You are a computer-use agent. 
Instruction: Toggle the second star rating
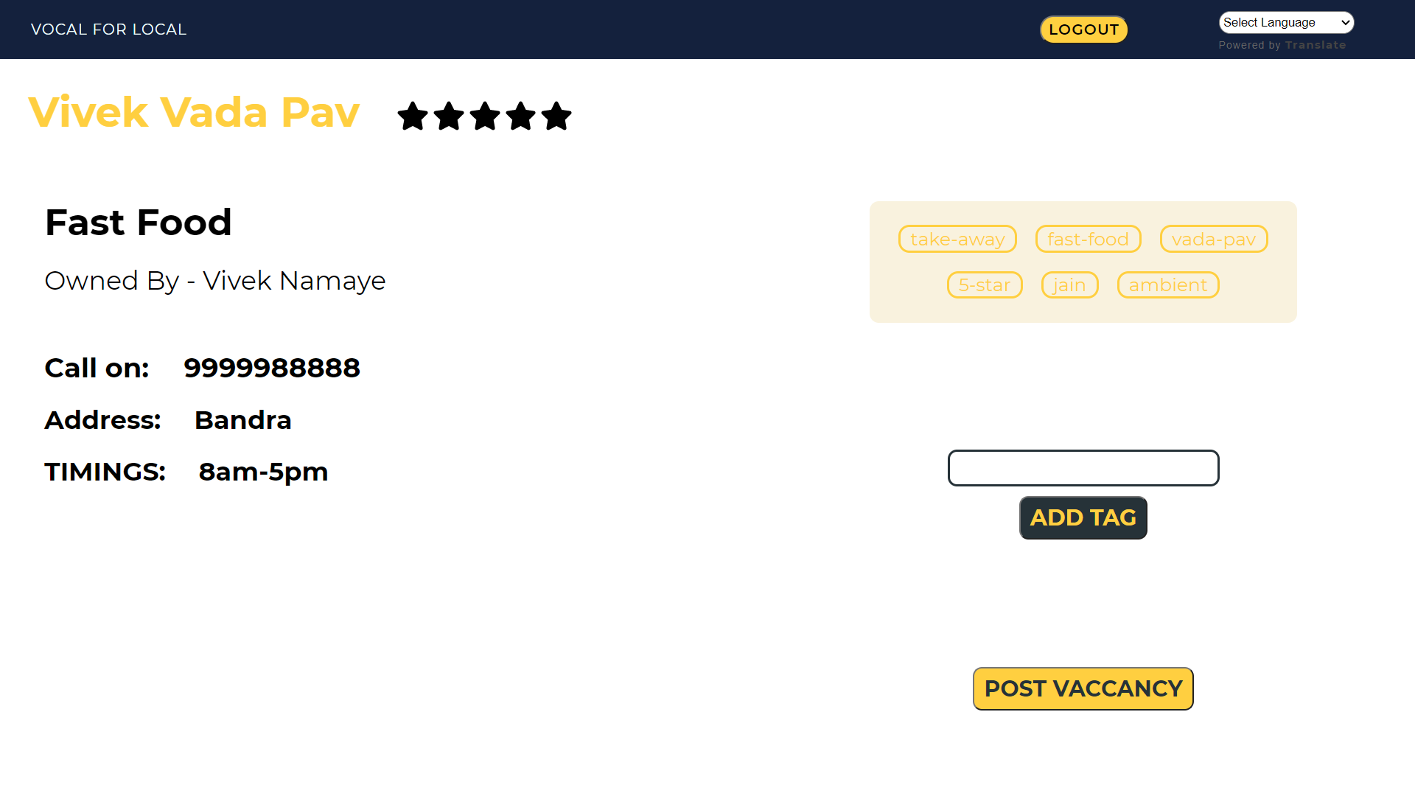449,115
